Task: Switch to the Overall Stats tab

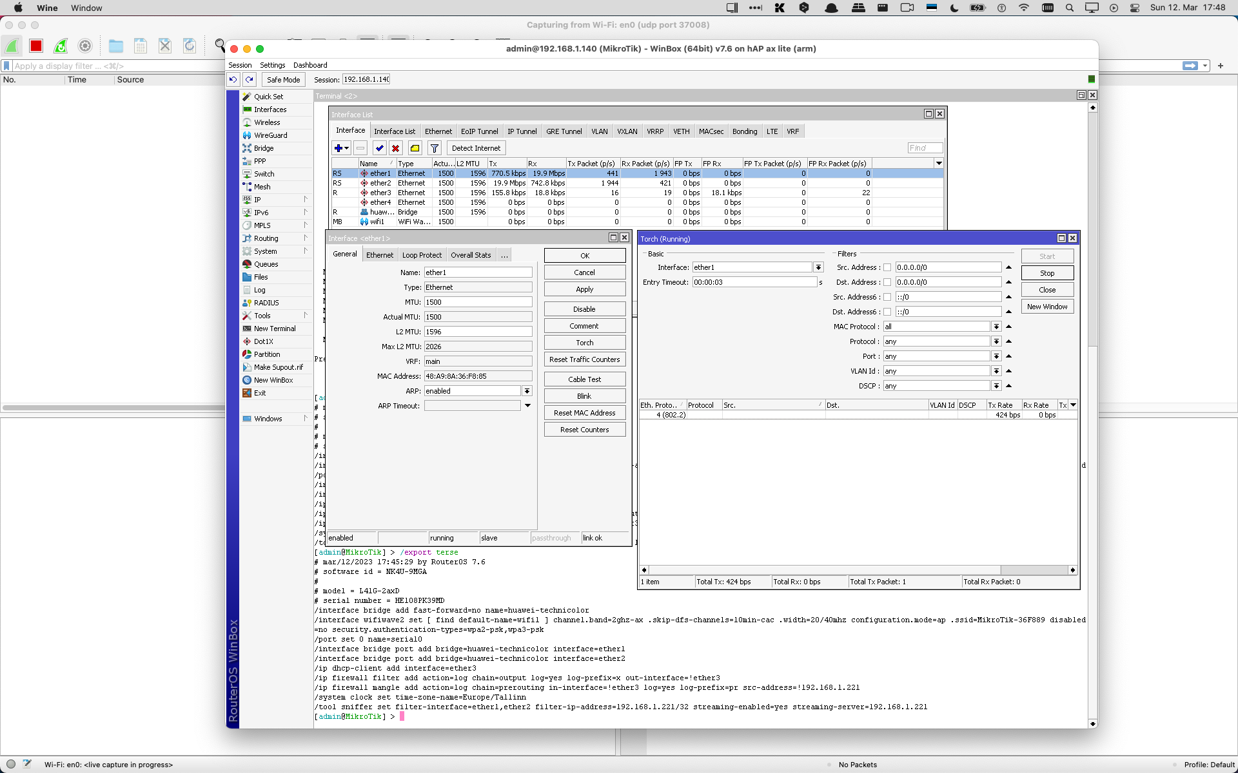Action: [x=471, y=255]
